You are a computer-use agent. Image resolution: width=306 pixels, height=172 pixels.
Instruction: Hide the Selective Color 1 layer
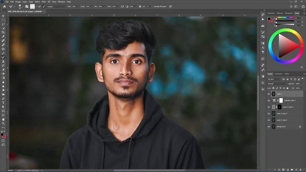point(269,100)
